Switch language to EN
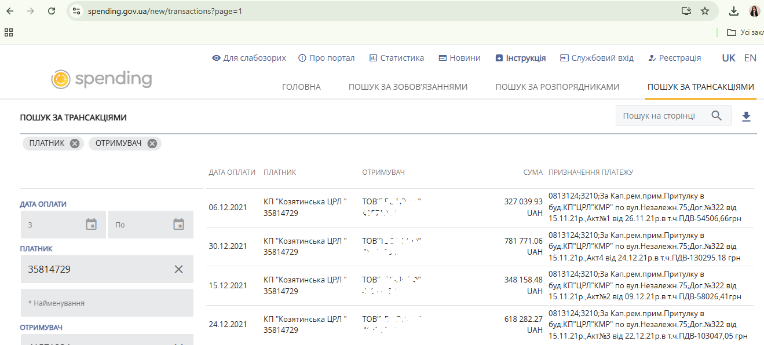Viewport: 764px width, 345px height. click(x=750, y=58)
